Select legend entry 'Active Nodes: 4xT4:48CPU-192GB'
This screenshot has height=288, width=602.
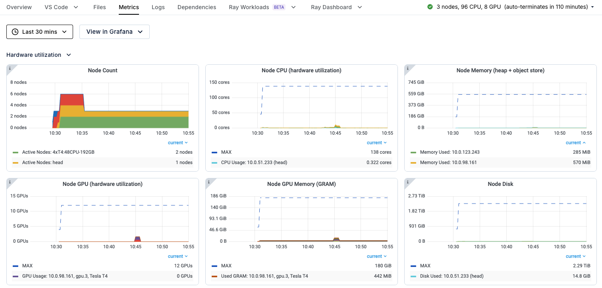click(58, 152)
